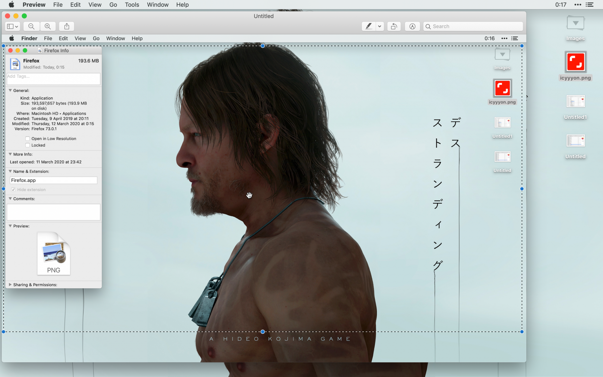This screenshot has width=603, height=377.
Task: Open Notification Center list icon
Action: (x=589, y=5)
